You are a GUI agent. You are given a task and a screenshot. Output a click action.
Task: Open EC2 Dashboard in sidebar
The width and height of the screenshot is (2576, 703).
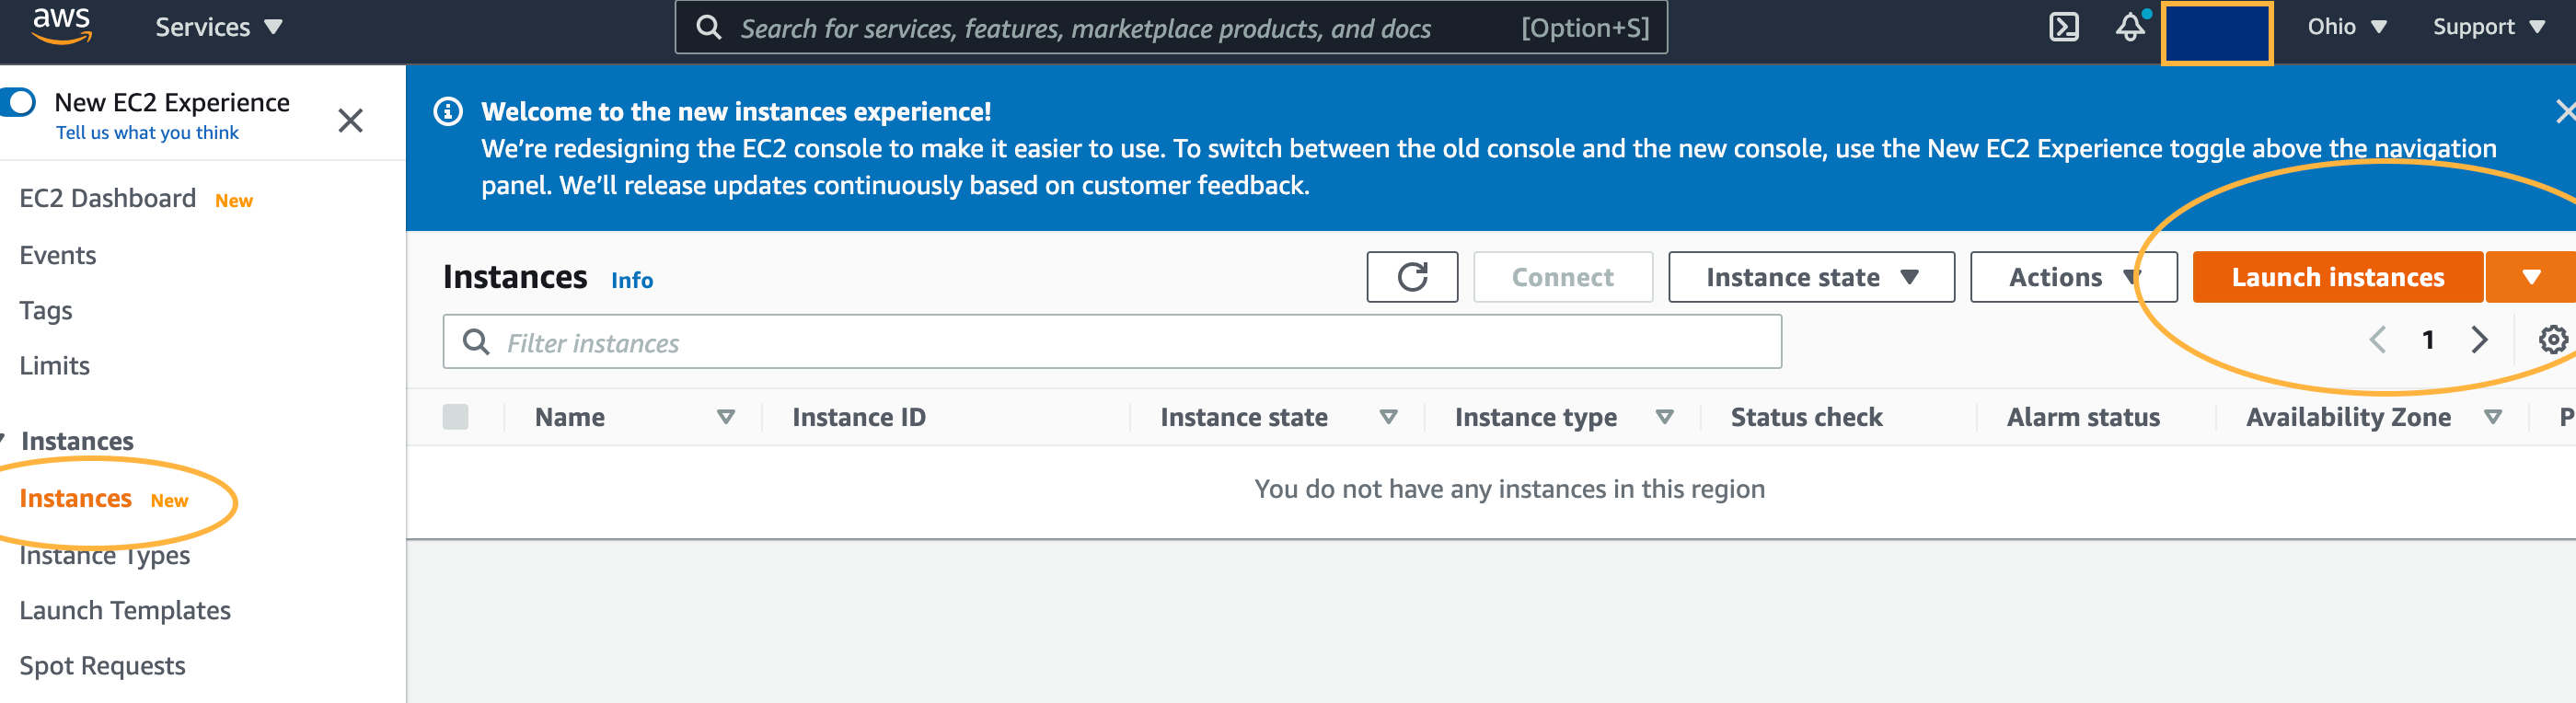pyautogui.click(x=108, y=198)
